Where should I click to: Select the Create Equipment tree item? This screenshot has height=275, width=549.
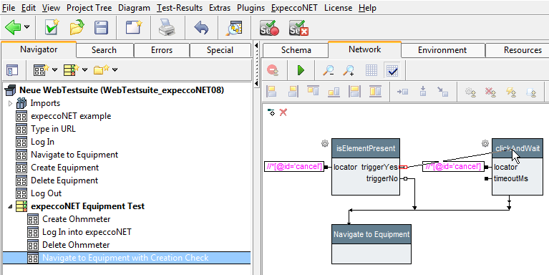point(64,168)
